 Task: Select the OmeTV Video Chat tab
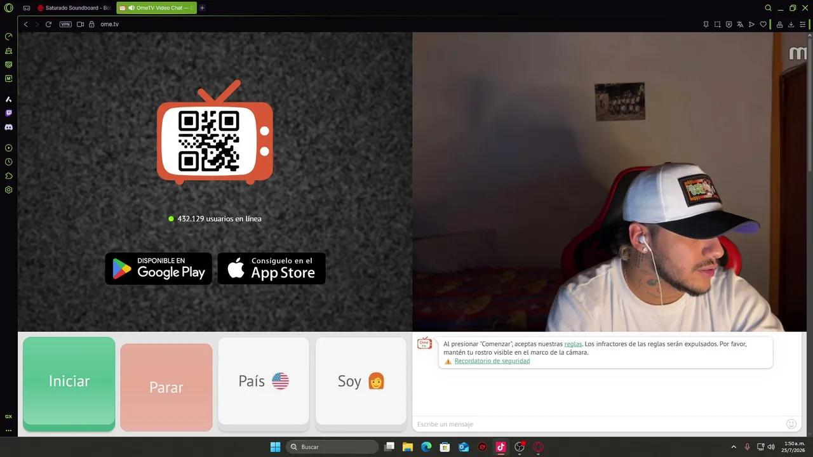tap(157, 8)
